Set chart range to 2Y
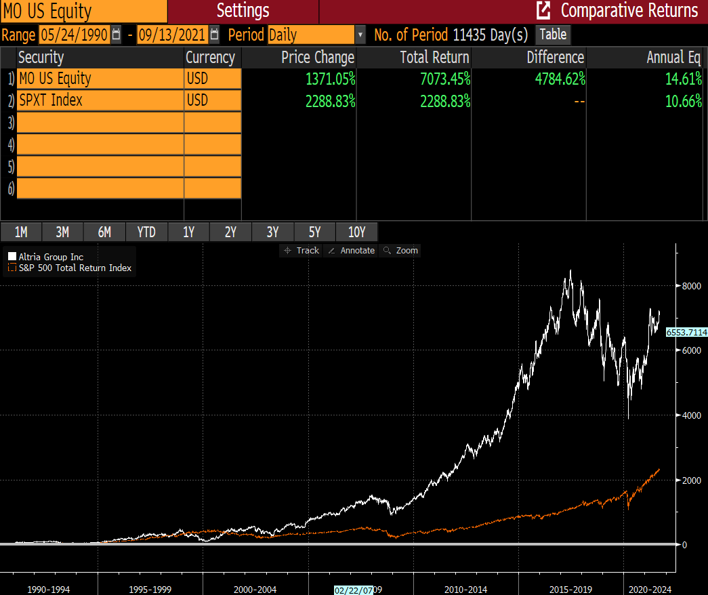The height and width of the screenshot is (595, 708). tap(230, 232)
